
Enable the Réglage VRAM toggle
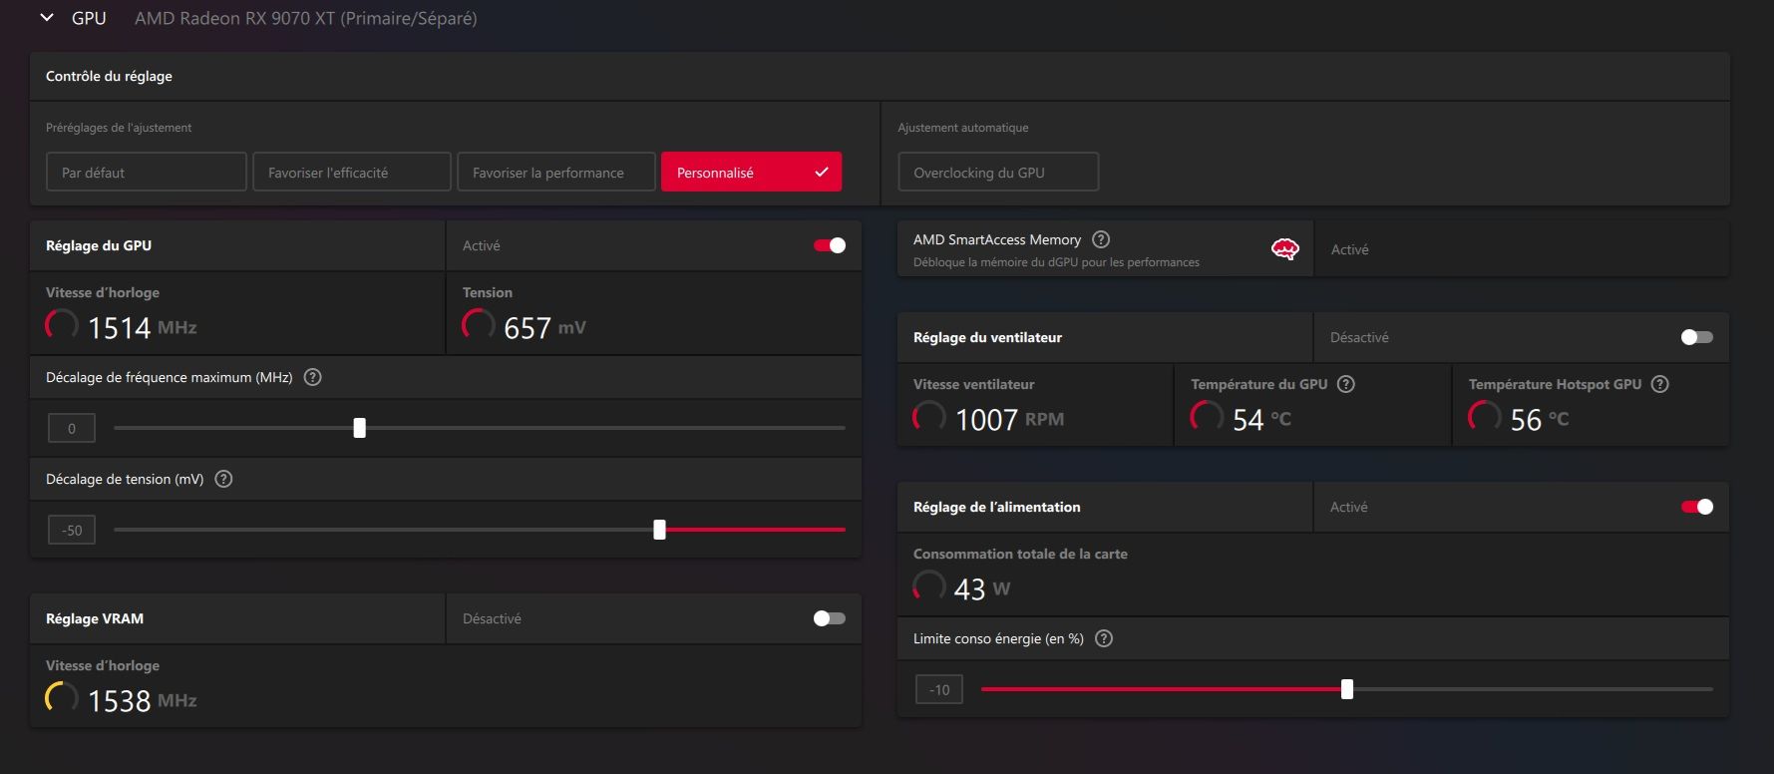coord(829,618)
